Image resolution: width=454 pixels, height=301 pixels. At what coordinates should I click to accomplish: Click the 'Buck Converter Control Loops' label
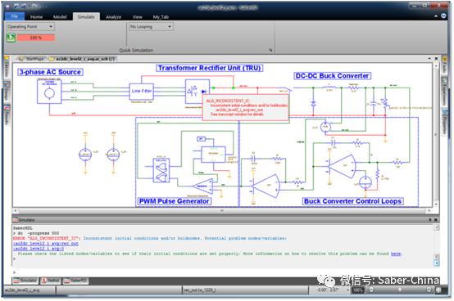coord(353,201)
